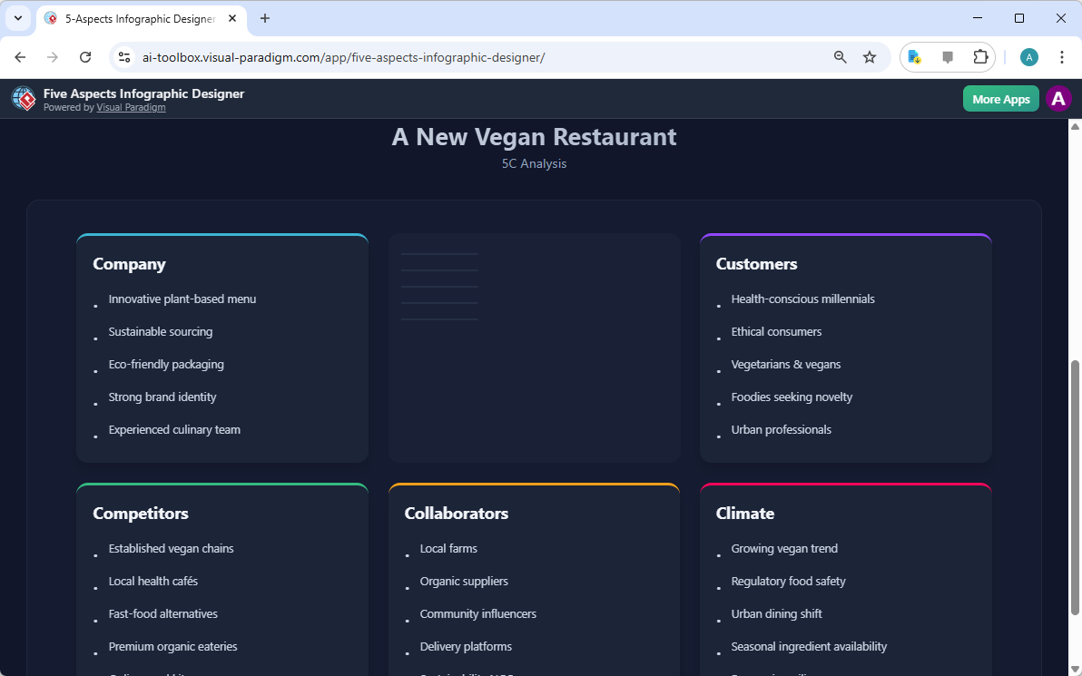Open Chrome's three-dot menu
The height and width of the screenshot is (676, 1082).
coord(1062,56)
